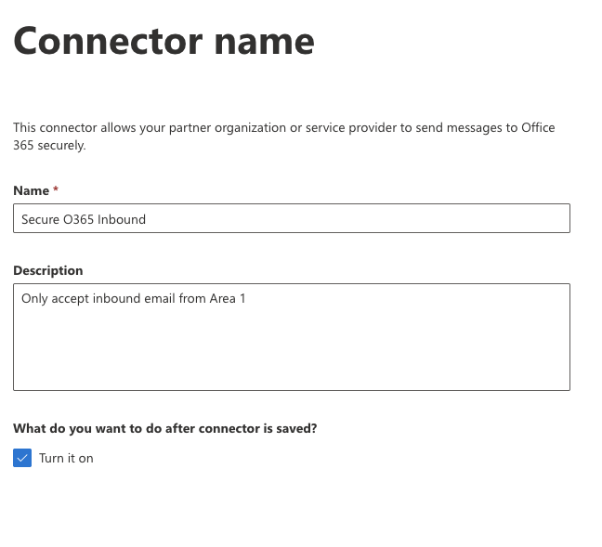Click the "Connector name" page heading

coord(164,40)
